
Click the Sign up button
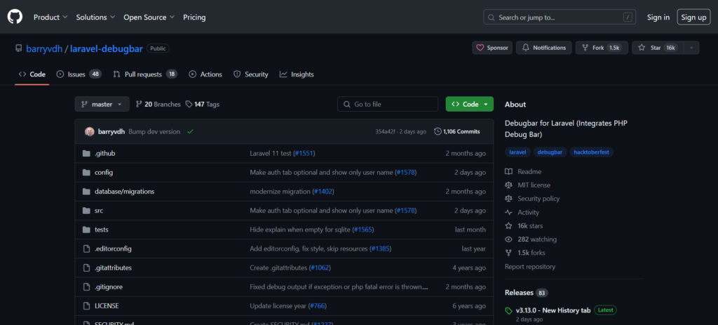(x=693, y=17)
